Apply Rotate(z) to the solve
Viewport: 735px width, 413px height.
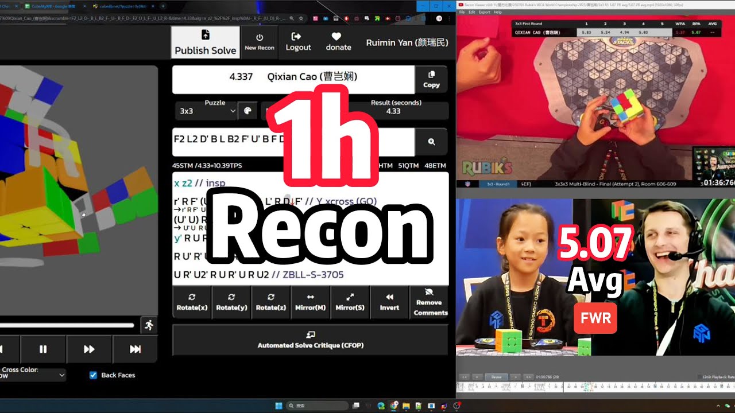[x=271, y=301]
